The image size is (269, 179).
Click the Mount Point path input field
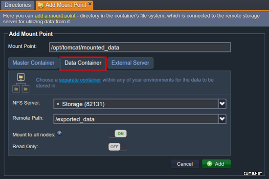[x=140, y=47]
